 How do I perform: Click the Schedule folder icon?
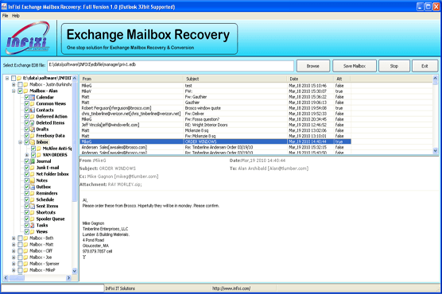click(x=33, y=199)
